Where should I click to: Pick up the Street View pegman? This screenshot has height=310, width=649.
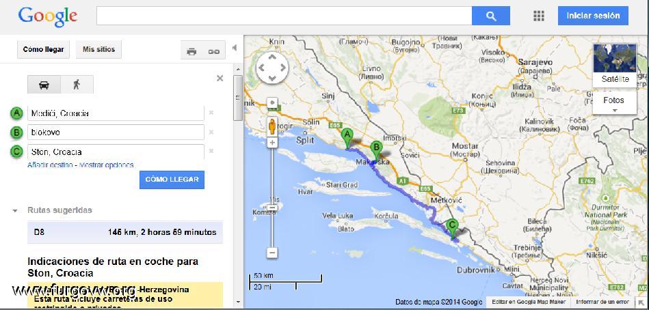point(272,126)
